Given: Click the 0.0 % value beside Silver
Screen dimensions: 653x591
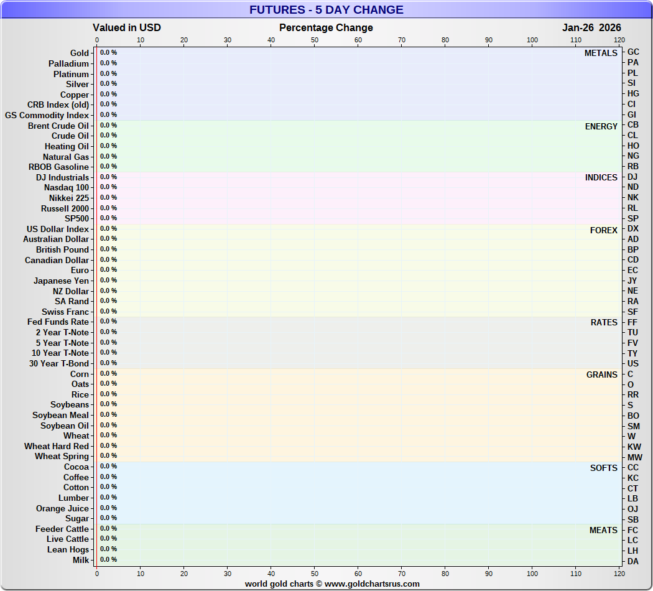Looking at the screenshot, I should pos(108,83).
